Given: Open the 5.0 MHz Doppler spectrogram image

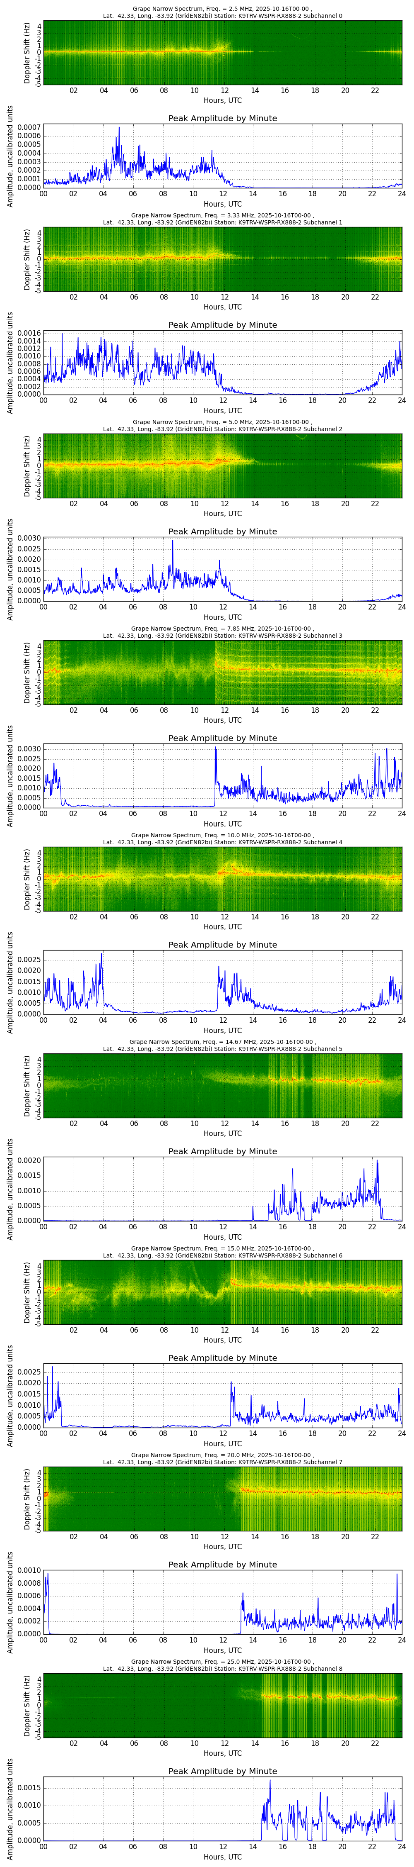Looking at the screenshot, I should click(x=222, y=466).
